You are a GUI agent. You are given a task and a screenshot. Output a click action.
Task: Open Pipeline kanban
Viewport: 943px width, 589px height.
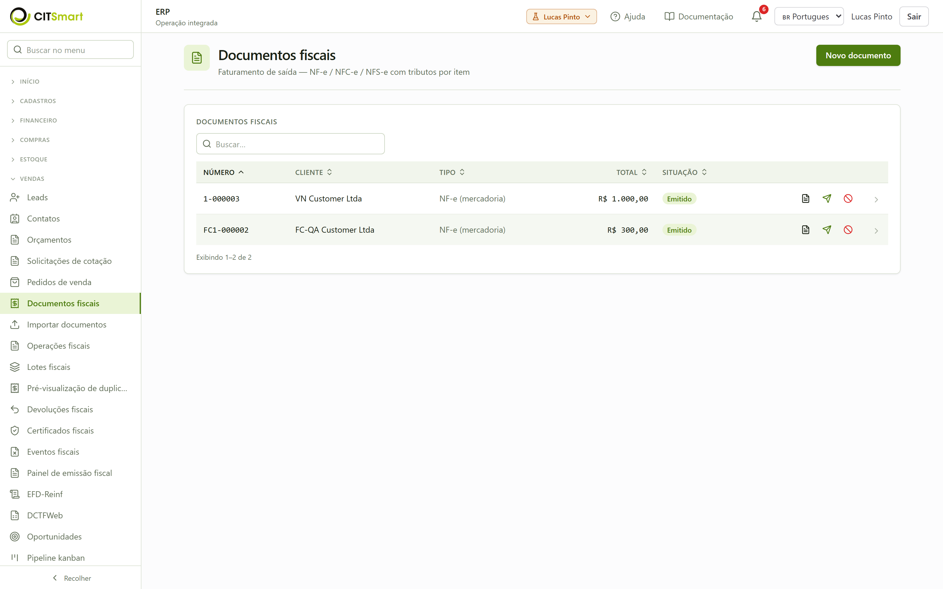(x=70, y=558)
